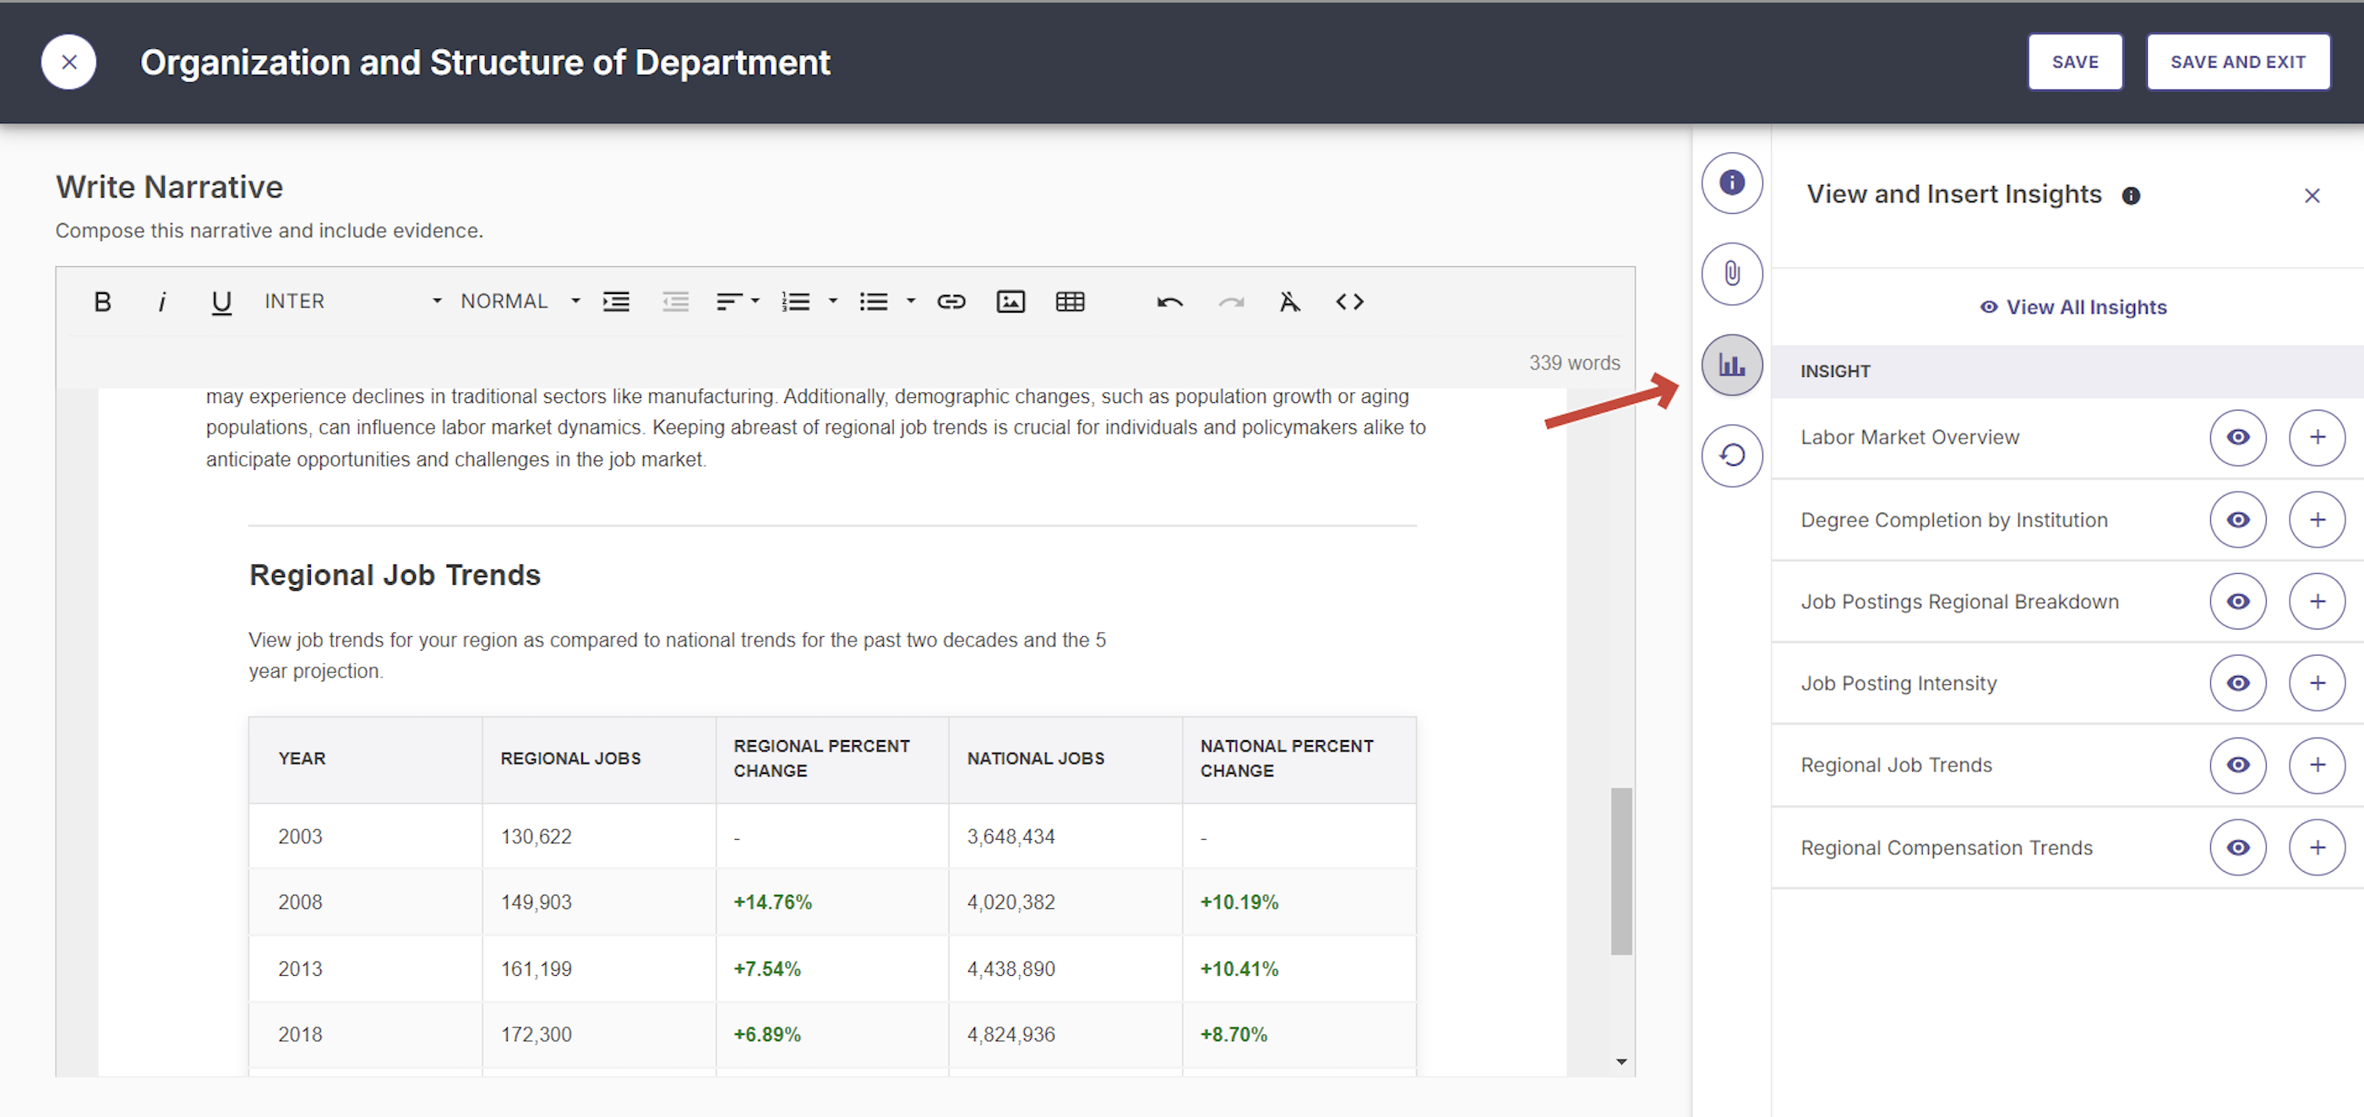Insert an image into narrative

pos(1010,301)
